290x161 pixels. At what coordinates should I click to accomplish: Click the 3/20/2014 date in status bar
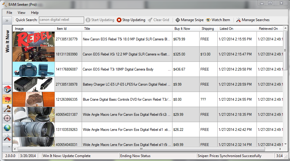coord(28,156)
